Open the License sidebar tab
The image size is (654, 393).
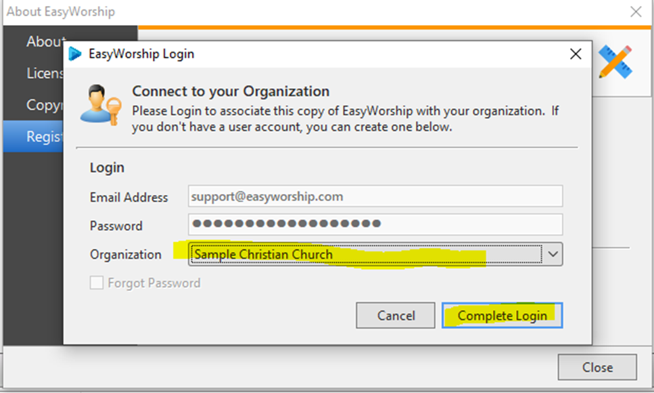click(x=45, y=73)
